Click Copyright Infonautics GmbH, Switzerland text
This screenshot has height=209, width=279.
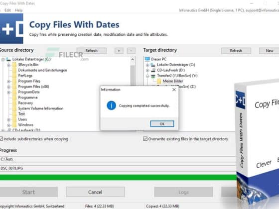pos(32,206)
